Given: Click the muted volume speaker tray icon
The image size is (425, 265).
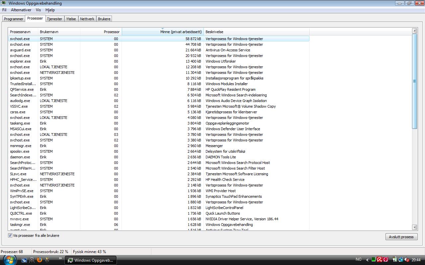Looking at the screenshot, I should click(407, 260).
